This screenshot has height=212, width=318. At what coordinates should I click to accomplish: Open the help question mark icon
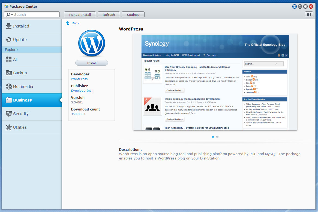(295, 7)
